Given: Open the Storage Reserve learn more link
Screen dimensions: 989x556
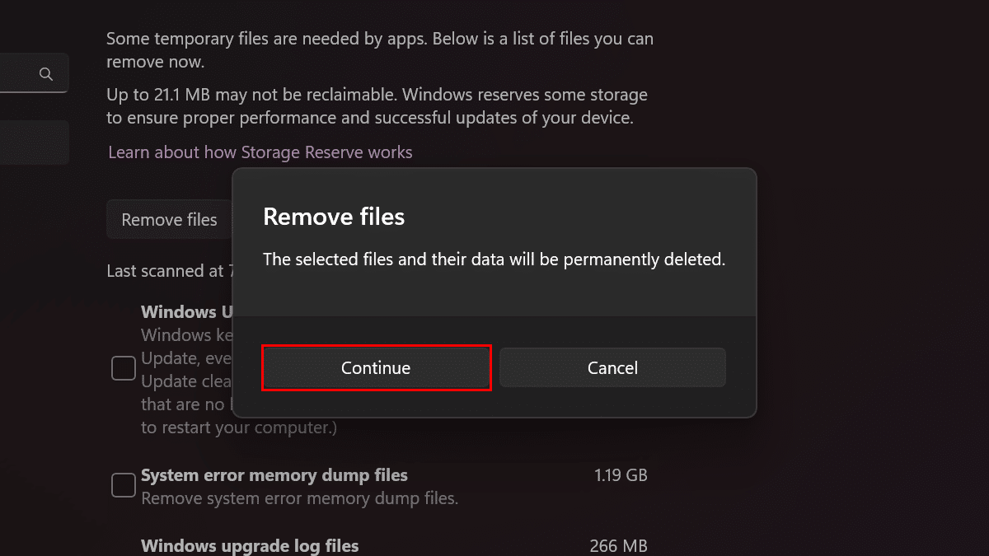Looking at the screenshot, I should (x=260, y=152).
